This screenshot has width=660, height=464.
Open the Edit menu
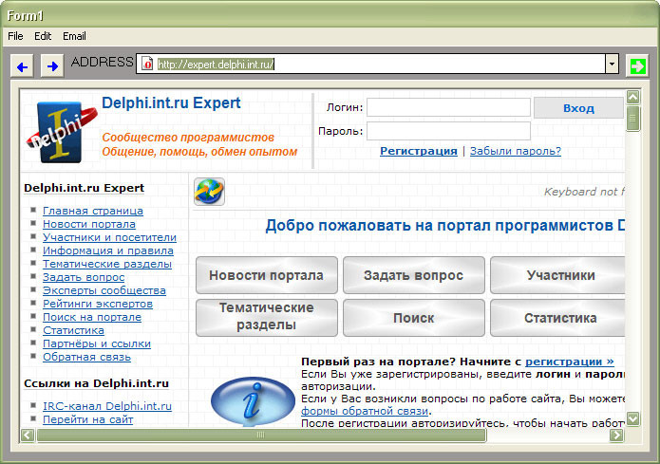coord(43,36)
